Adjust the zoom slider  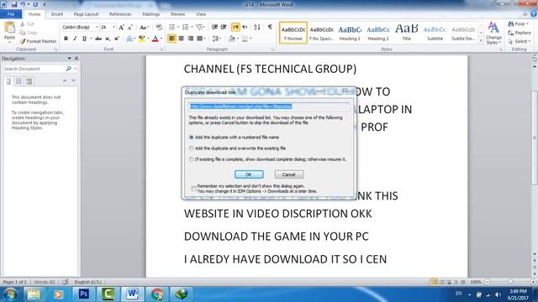[510, 282]
